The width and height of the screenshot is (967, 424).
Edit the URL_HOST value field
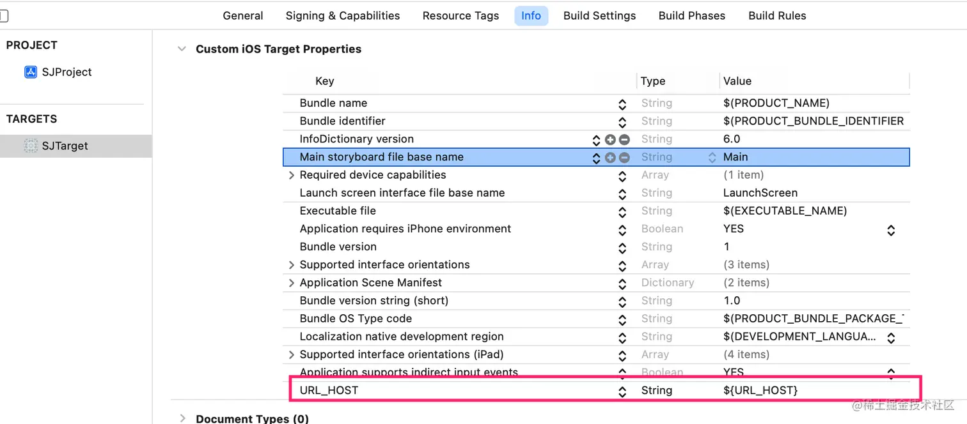tap(760, 390)
